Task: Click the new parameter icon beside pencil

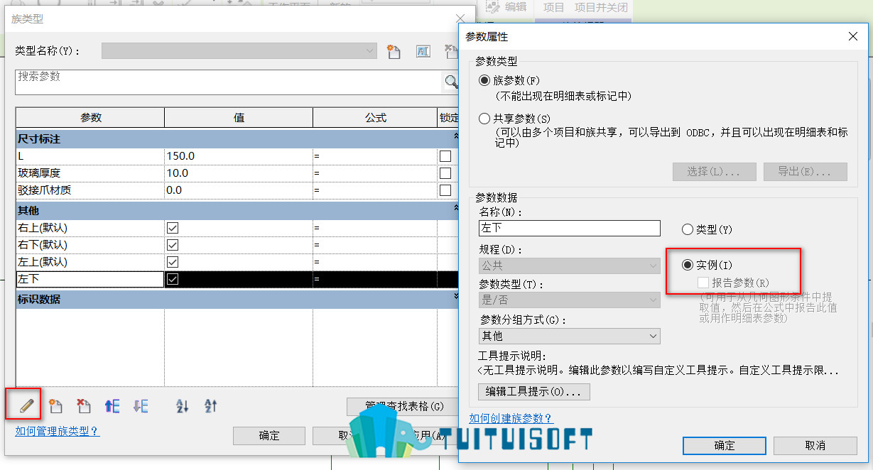Action: [55, 406]
